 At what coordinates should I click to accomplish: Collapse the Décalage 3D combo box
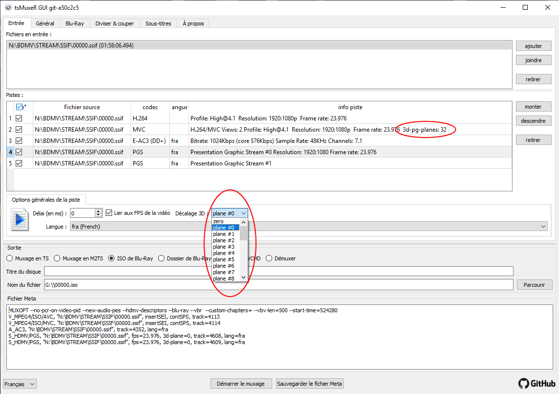(x=230, y=213)
